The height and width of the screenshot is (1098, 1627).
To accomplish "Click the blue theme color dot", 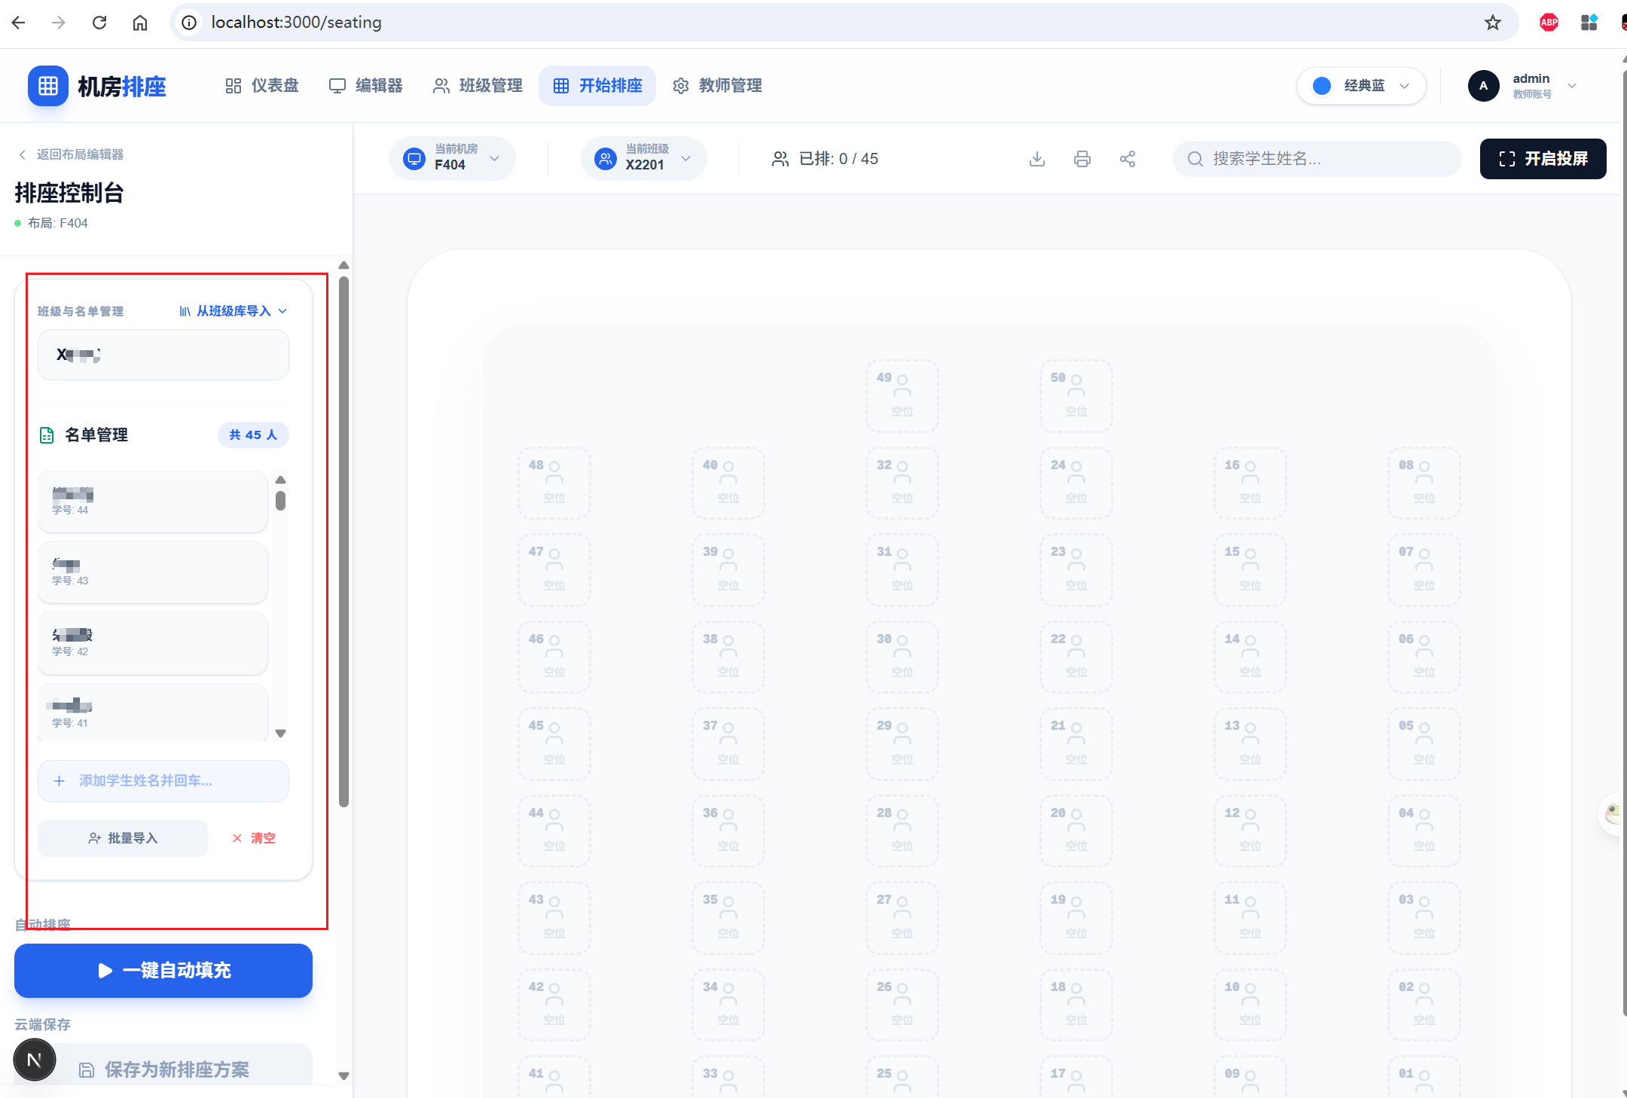I will (x=1322, y=86).
